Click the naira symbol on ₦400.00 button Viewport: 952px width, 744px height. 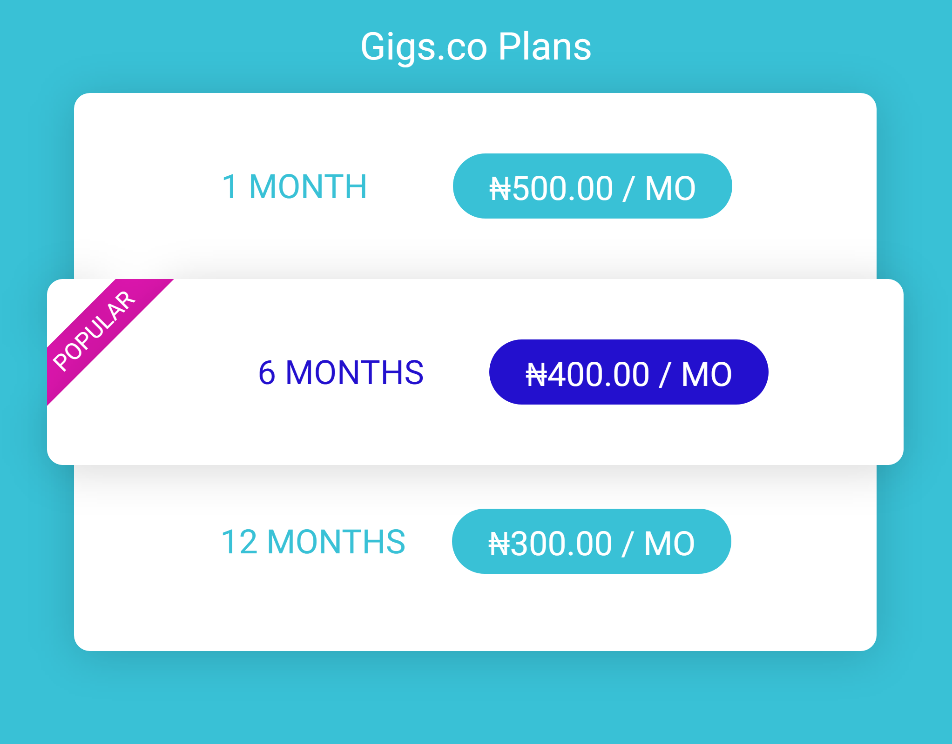pos(537,375)
